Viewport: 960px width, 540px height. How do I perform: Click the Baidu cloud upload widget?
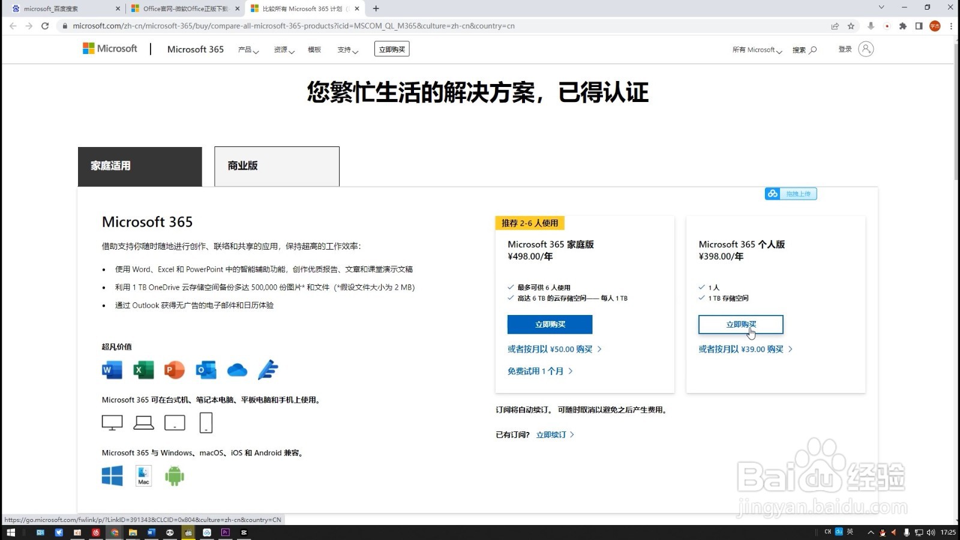[x=791, y=194]
